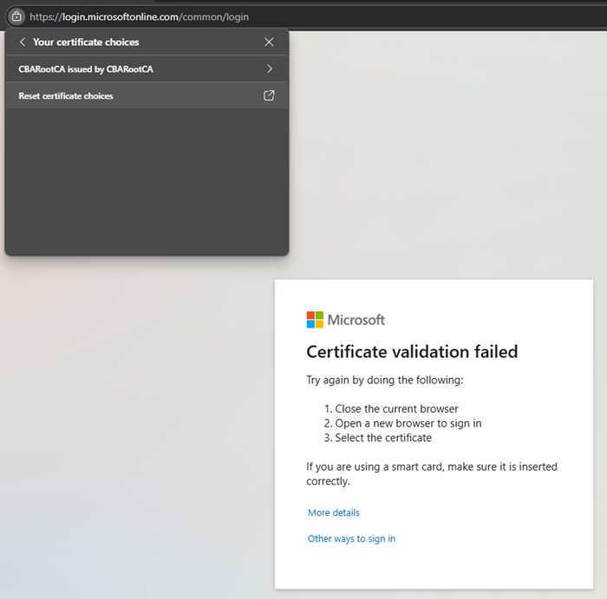Click Other ways to sign in
Screen dimensions: 607x599
click(351, 538)
